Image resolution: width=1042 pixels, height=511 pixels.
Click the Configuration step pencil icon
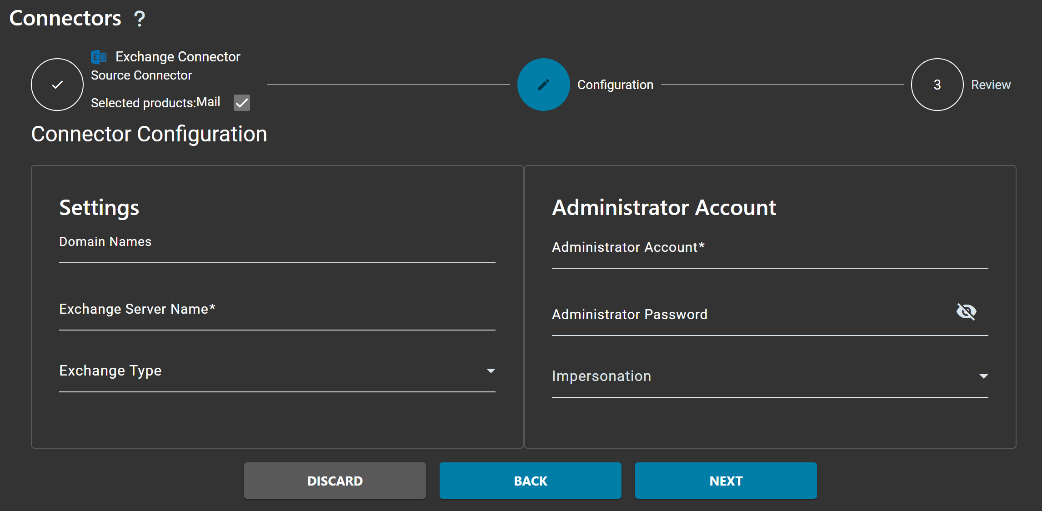tap(543, 85)
